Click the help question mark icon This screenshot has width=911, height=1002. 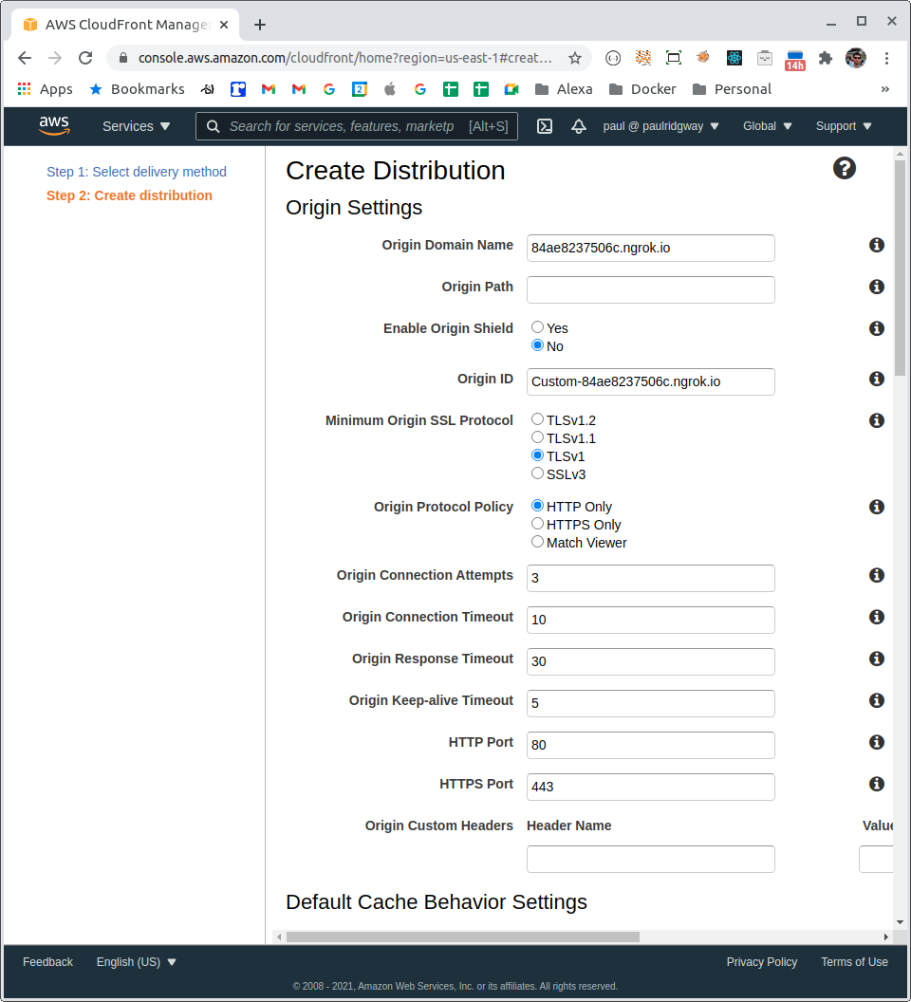tap(844, 169)
